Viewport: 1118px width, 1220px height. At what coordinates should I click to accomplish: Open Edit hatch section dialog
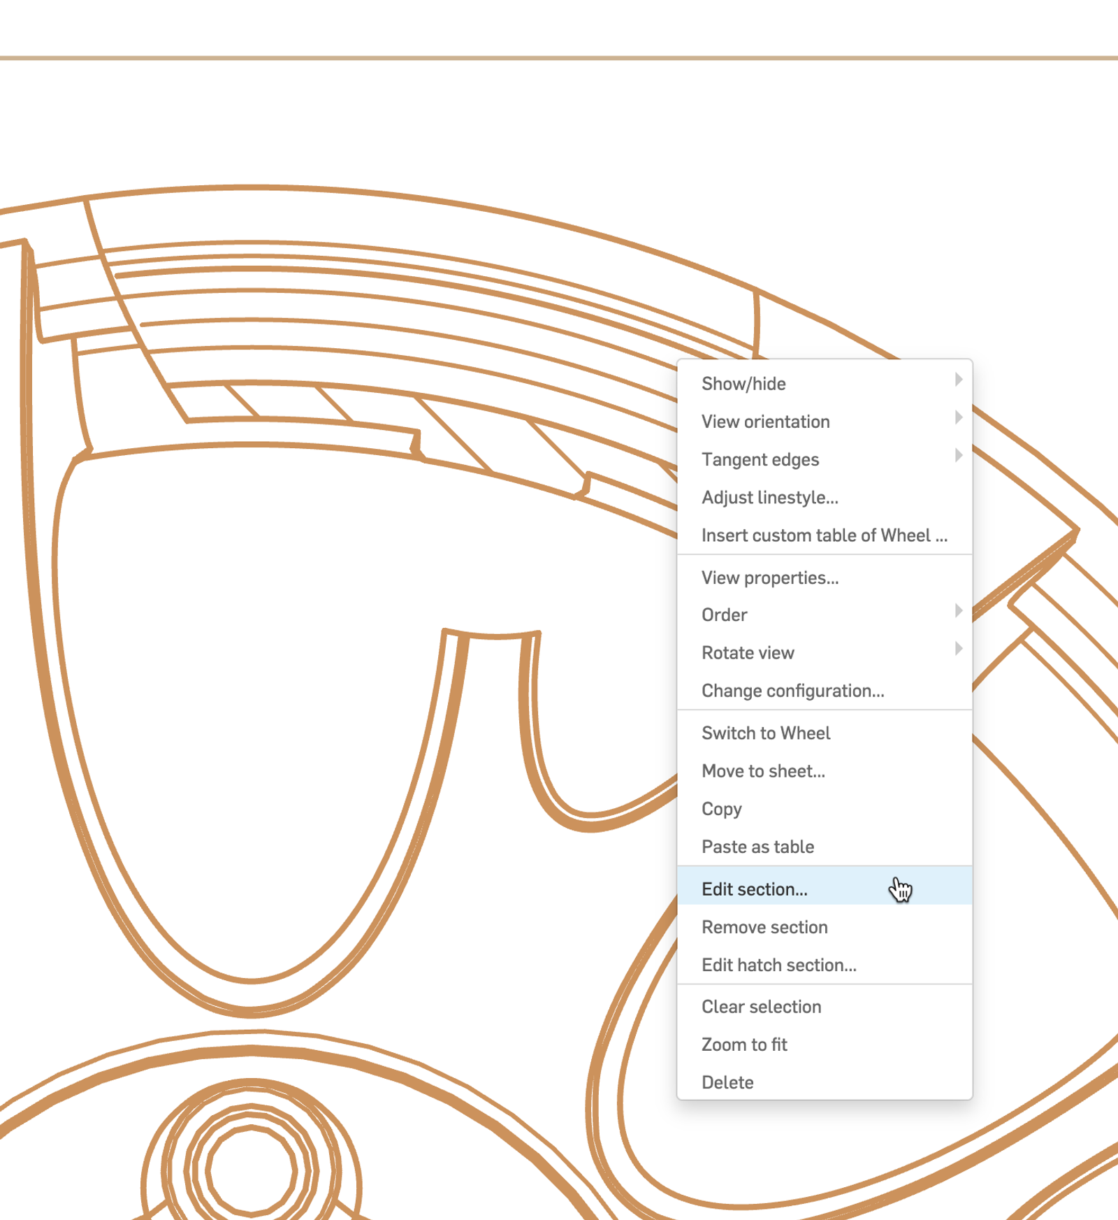[778, 965]
